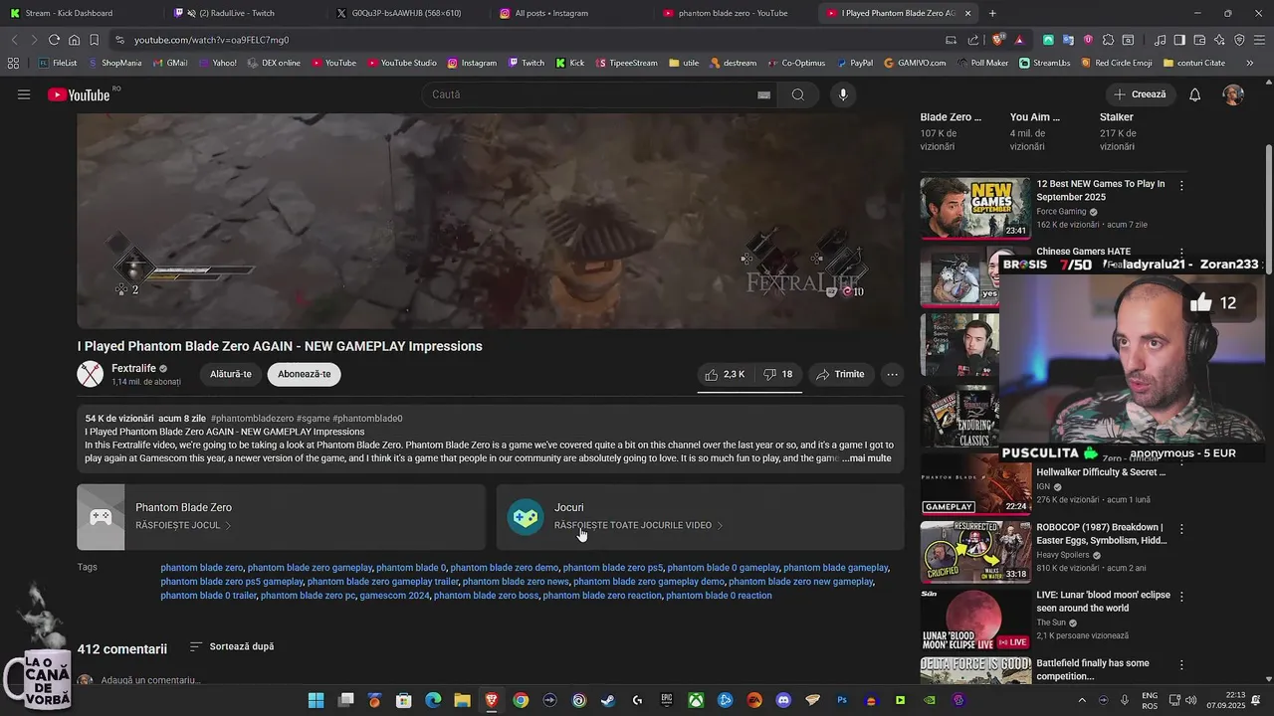
Task: Go back with the browser back arrow
Action: point(14,40)
